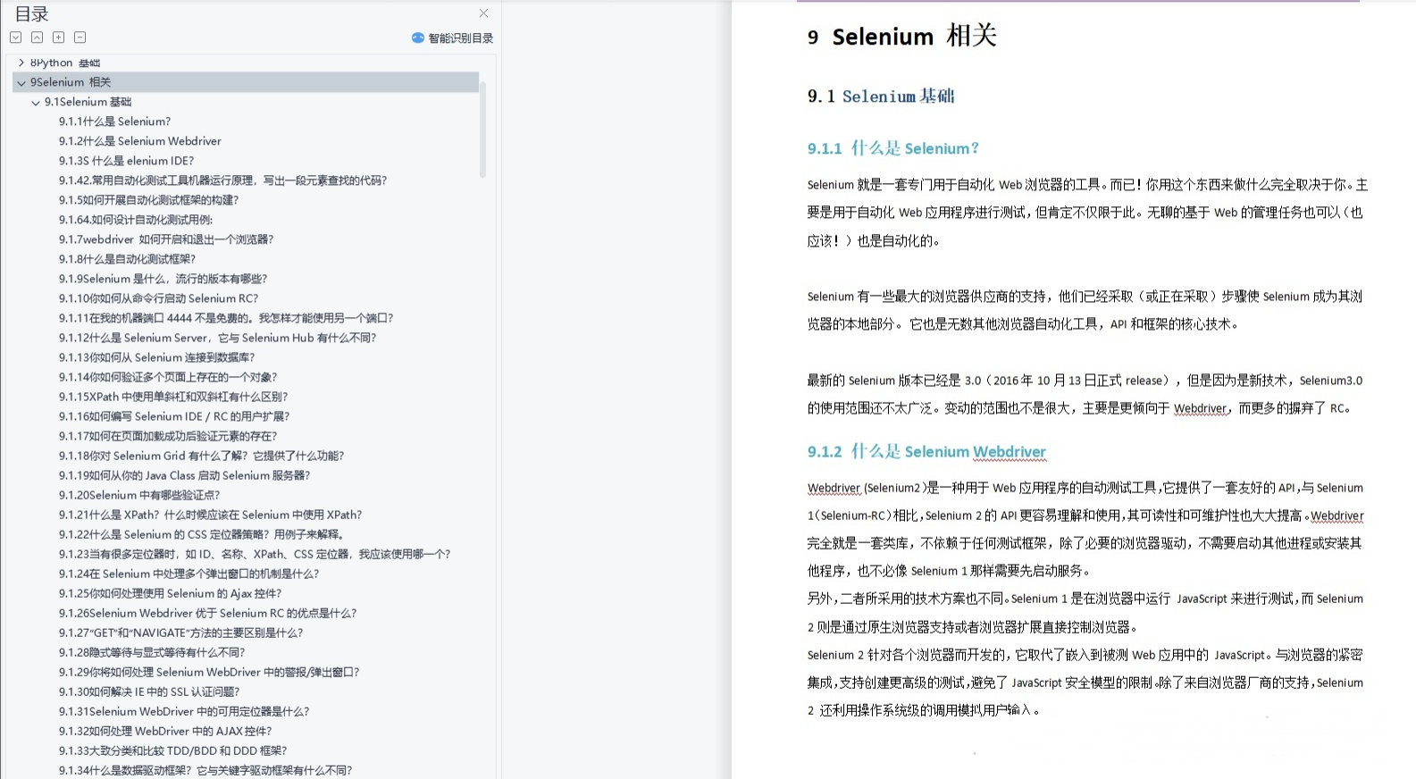Screen dimensions: 1416x779
Task: Open 9.1.29 WebDriver 中的警报/弹出窗口 entry
Action: [209, 672]
